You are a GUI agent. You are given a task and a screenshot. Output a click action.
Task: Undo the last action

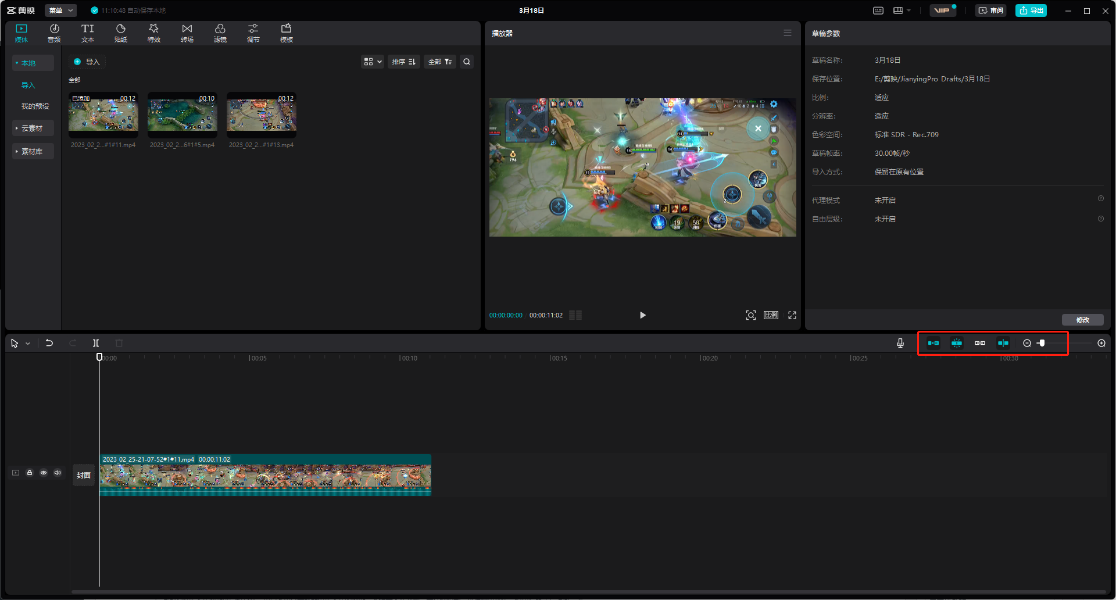click(49, 343)
